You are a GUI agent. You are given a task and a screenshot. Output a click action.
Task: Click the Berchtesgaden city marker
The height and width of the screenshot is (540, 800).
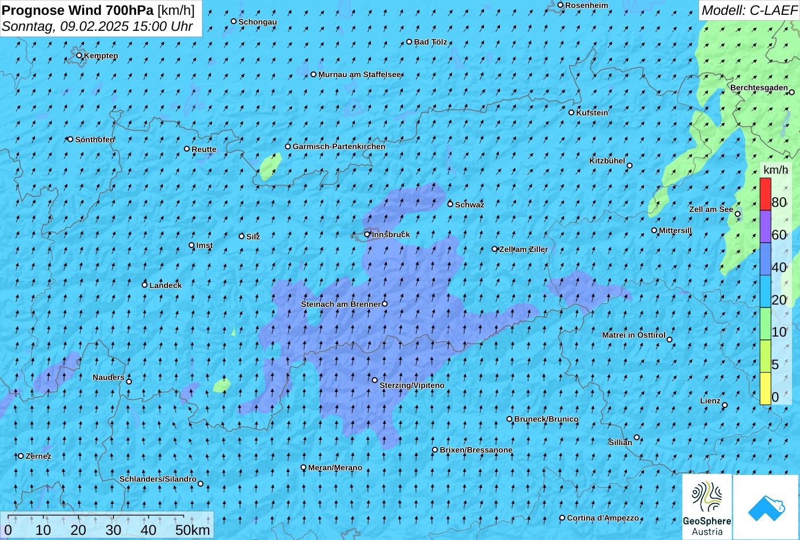792,92
